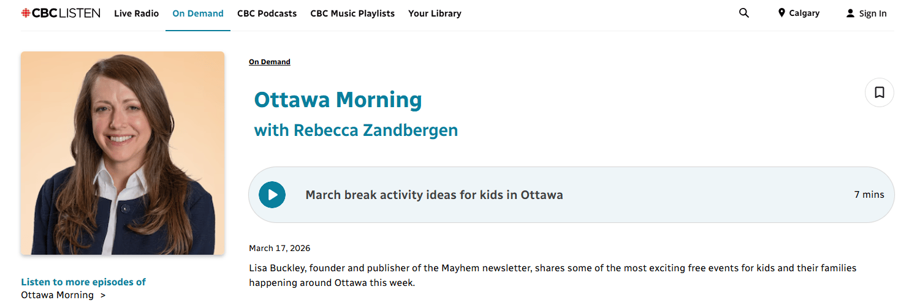Change the Calgary location setting
Image resolution: width=909 pixels, height=308 pixels.
(804, 13)
